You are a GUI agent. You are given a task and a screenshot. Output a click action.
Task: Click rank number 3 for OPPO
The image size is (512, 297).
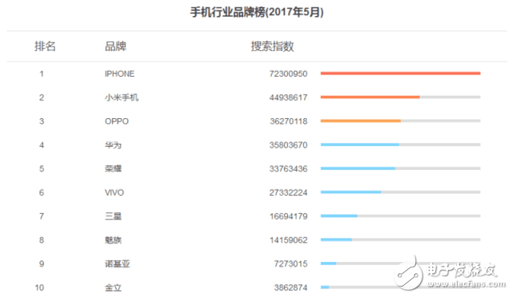[x=42, y=121]
